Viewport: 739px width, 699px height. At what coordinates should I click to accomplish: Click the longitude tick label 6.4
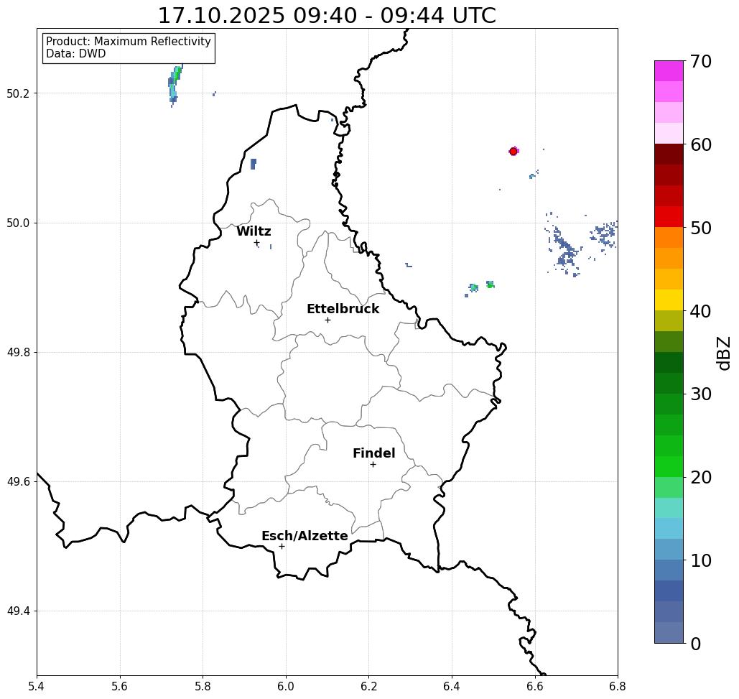[x=452, y=686]
